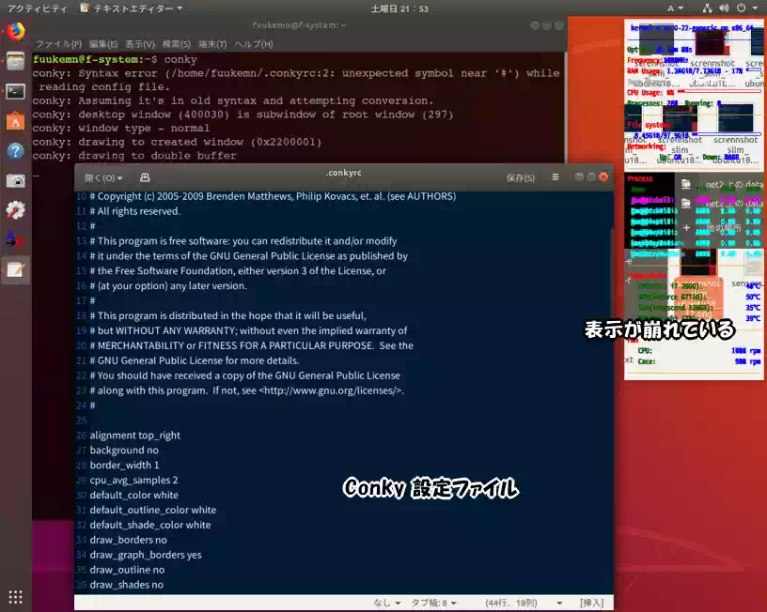Click line 10 Copyright comment text
The height and width of the screenshot is (612, 767).
coord(273,196)
